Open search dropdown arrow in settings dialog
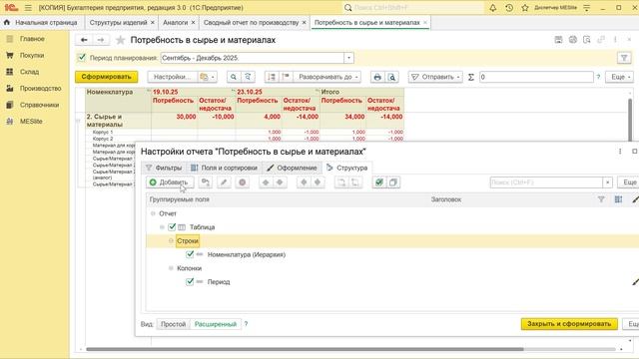The image size is (639, 359). (607, 182)
